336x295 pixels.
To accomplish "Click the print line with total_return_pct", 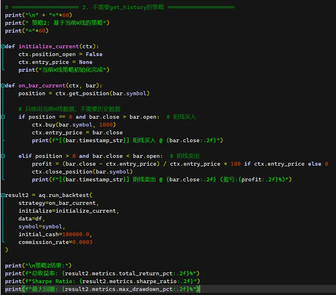I will [x=102, y=273].
